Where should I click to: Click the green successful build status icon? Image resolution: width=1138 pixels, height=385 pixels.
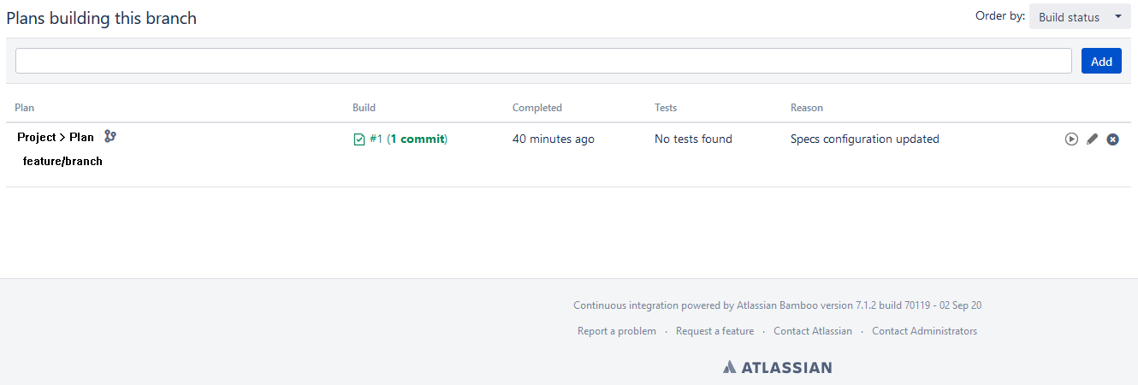pyautogui.click(x=359, y=139)
